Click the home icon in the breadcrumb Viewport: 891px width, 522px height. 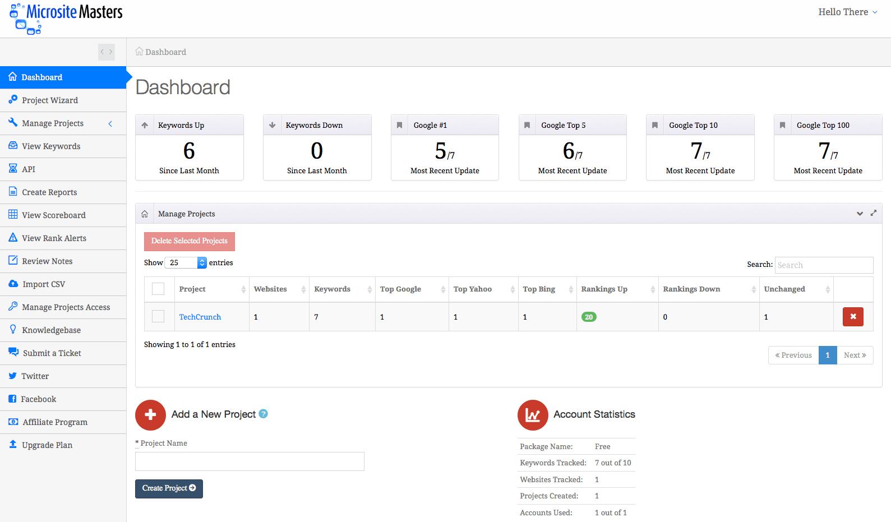coord(139,52)
